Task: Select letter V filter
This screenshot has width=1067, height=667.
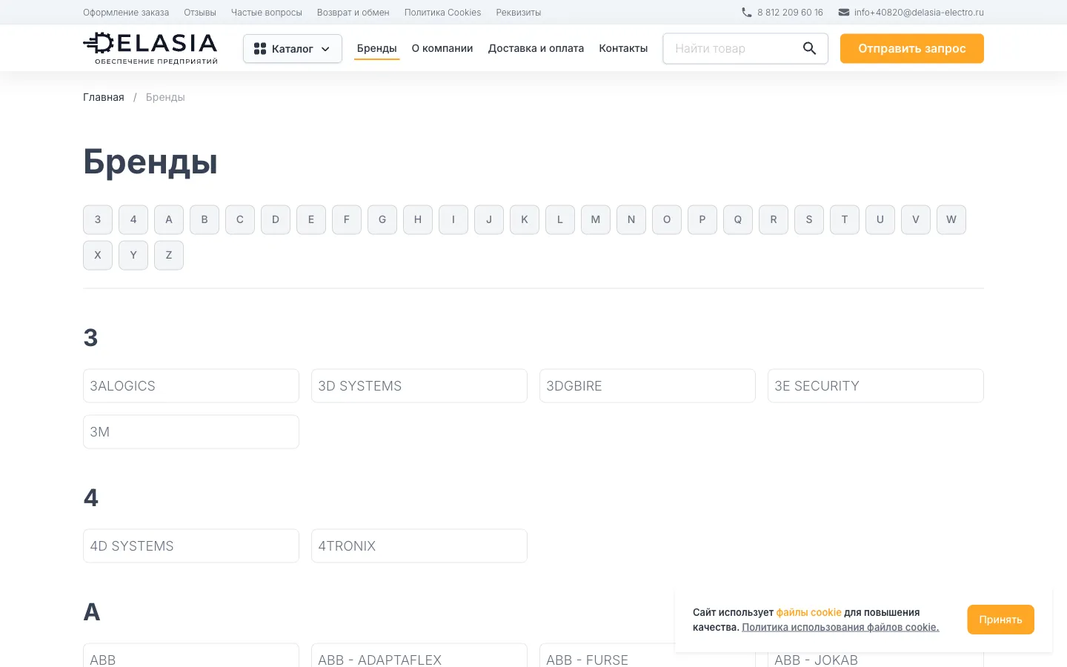Action: pyautogui.click(x=916, y=219)
